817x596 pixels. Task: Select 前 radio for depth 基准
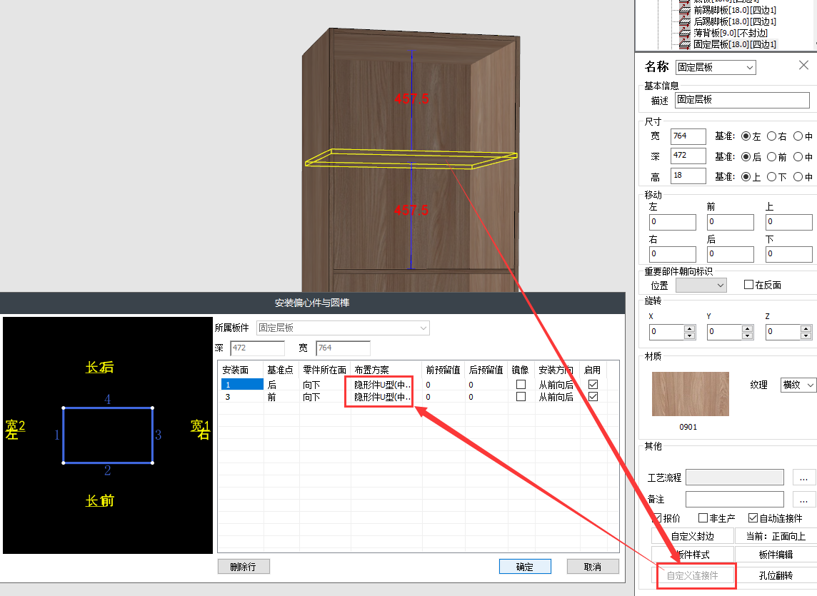click(772, 156)
